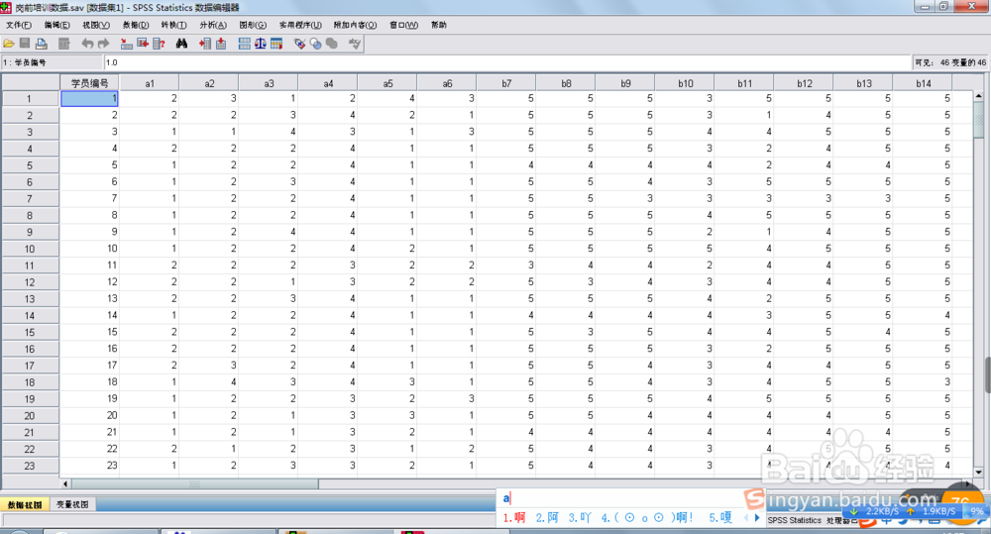Select the row 23 header

(x=30, y=466)
